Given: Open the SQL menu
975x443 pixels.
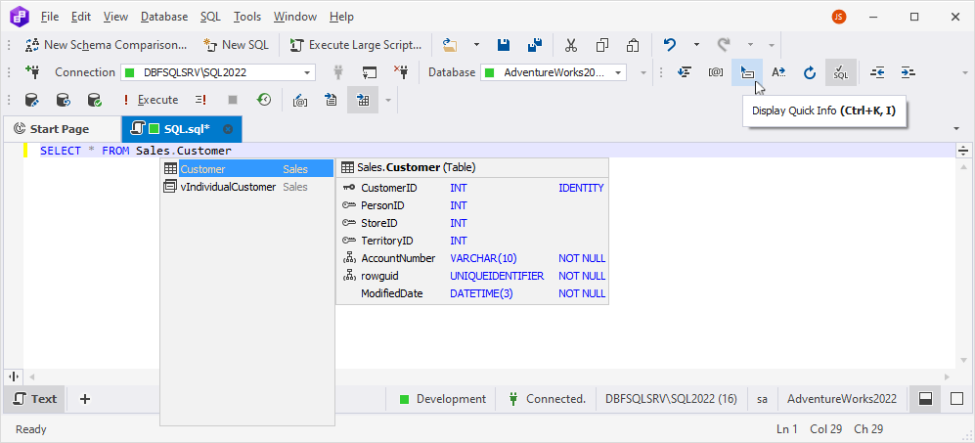Looking at the screenshot, I should 211,17.
